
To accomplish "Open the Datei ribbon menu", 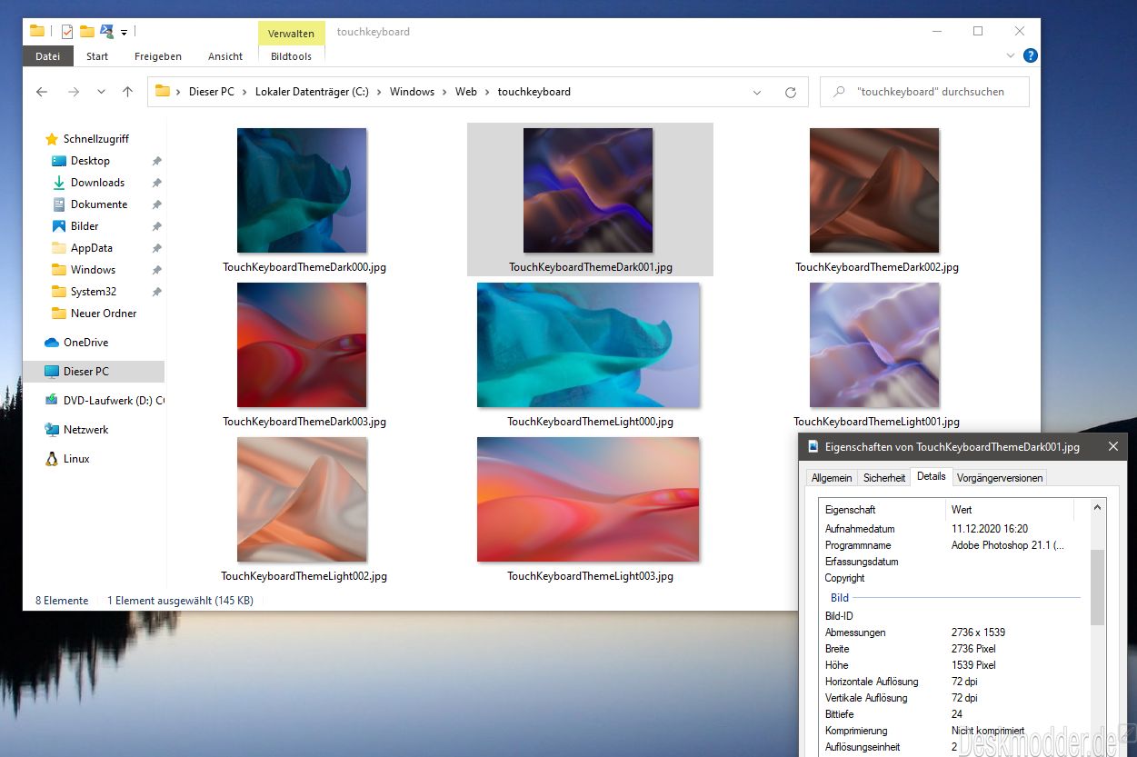I will click(x=47, y=56).
